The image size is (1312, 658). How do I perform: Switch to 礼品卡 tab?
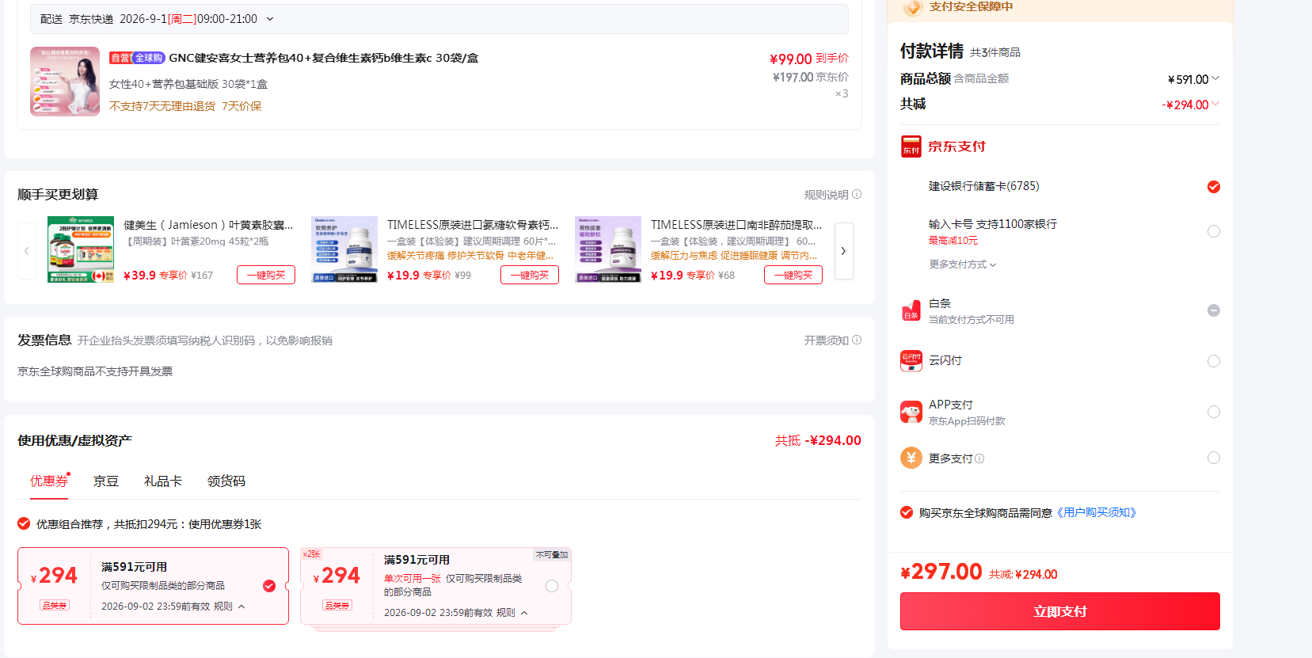[163, 481]
